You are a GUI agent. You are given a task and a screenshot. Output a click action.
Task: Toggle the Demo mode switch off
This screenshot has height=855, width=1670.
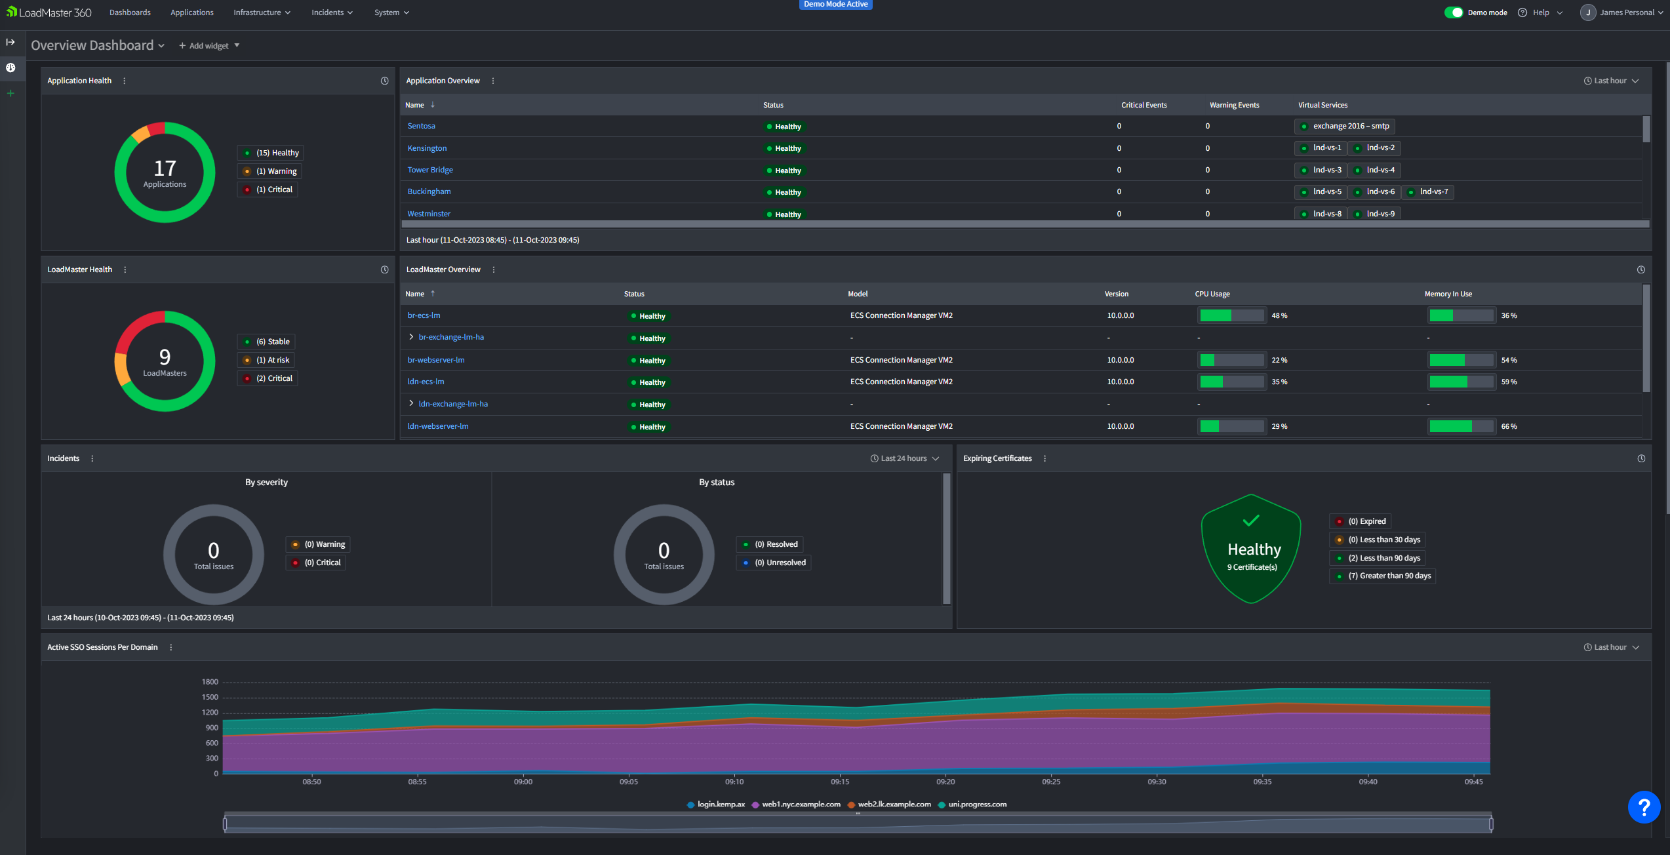(1454, 12)
